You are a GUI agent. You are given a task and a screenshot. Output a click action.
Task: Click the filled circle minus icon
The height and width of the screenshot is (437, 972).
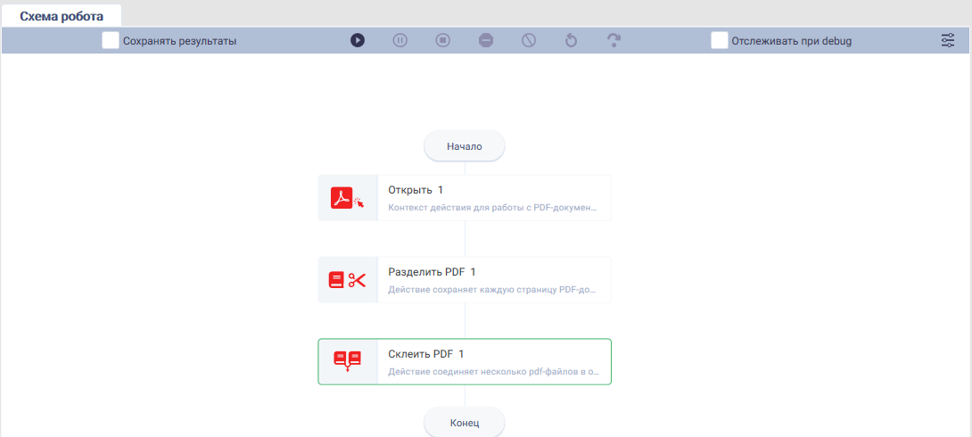[x=486, y=40]
